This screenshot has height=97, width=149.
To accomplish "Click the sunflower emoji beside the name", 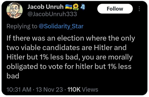I will coord(76,7).
